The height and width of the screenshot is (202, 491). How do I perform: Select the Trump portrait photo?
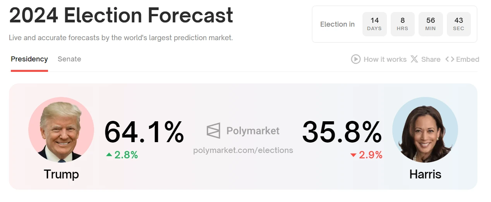click(61, 129)
